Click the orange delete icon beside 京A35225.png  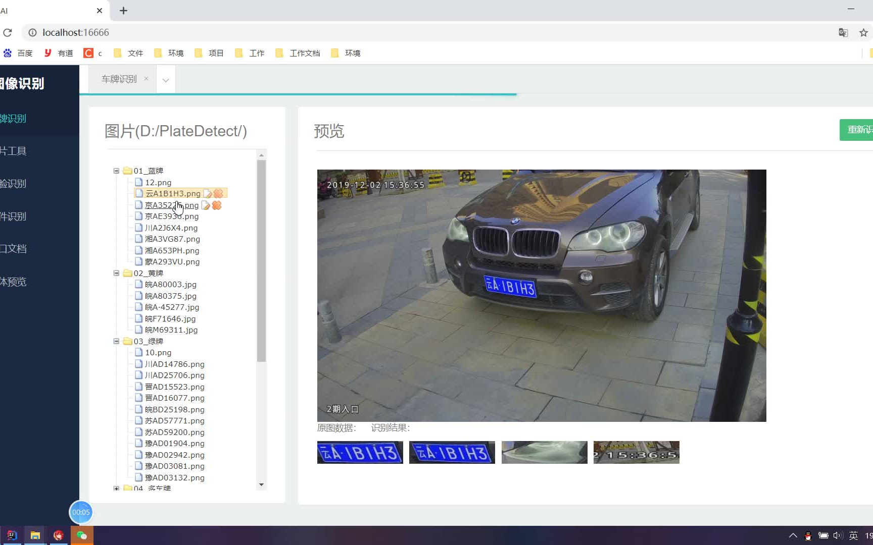217,205
